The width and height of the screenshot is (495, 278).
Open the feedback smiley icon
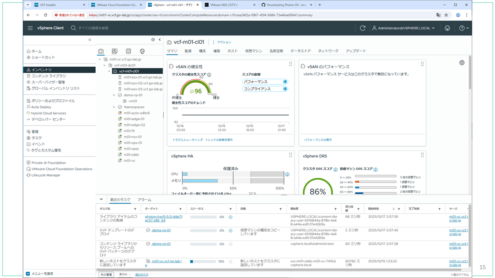448,28
